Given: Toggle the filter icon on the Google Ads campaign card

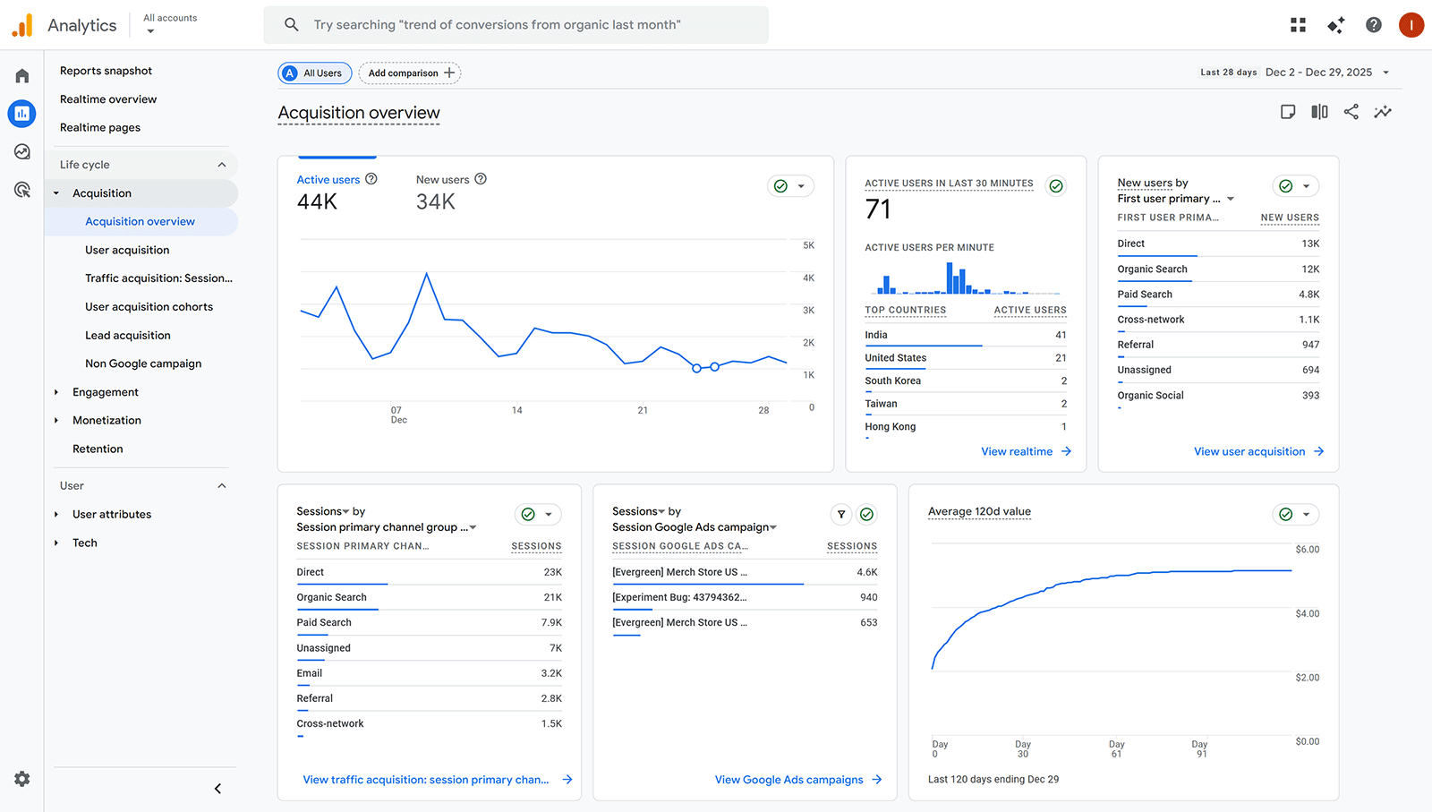Looking at the screenshot, I should coord(841,515).
